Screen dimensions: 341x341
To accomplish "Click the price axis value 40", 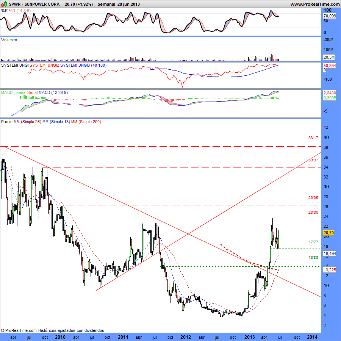I will [x=326, y=138].
